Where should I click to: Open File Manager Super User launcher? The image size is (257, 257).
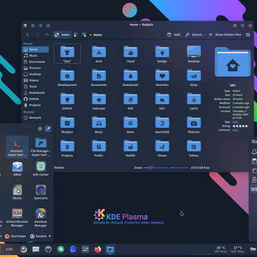click(x=40, y=147)
